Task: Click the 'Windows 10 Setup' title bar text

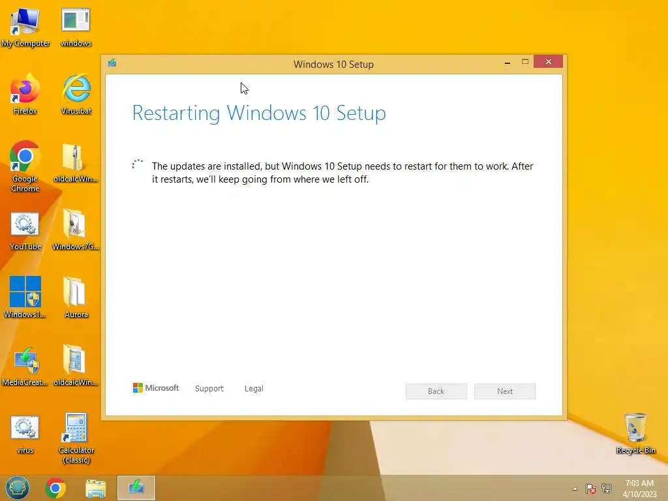Action: pos(333,65)
